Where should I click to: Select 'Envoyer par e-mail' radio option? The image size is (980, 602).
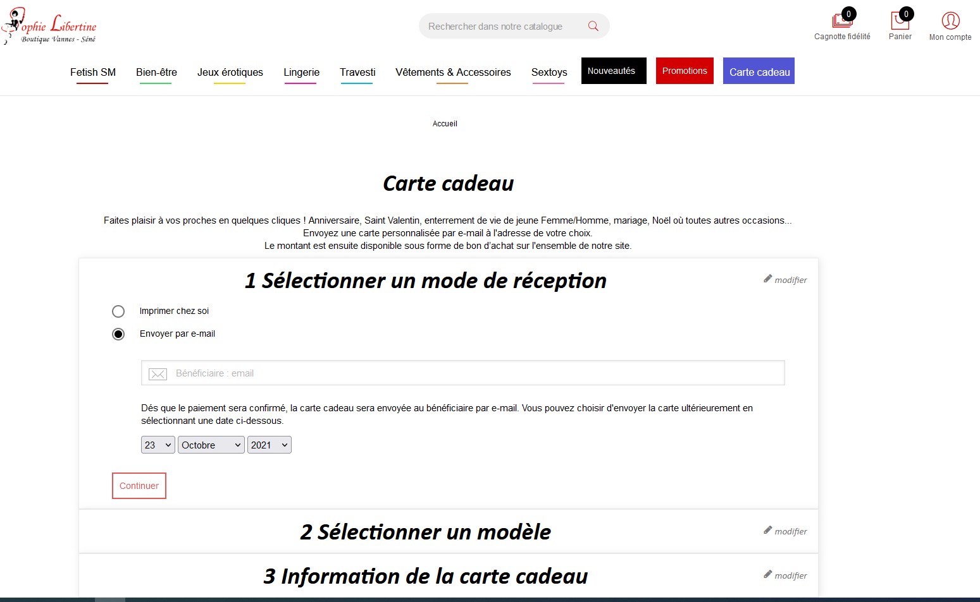pyautogui.click(x=118, y=334)
